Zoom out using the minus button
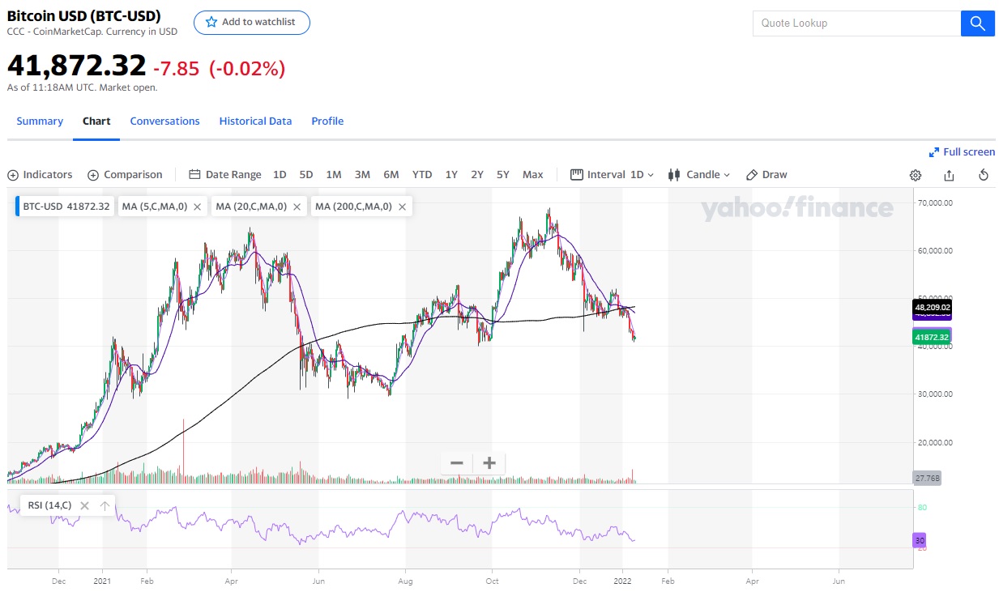Image resolution: width=999 pixels, height=592 pixels. (457, 463)
